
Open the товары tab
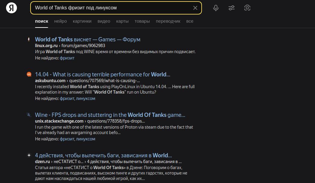pyautogui.click(x=142, y=21)
